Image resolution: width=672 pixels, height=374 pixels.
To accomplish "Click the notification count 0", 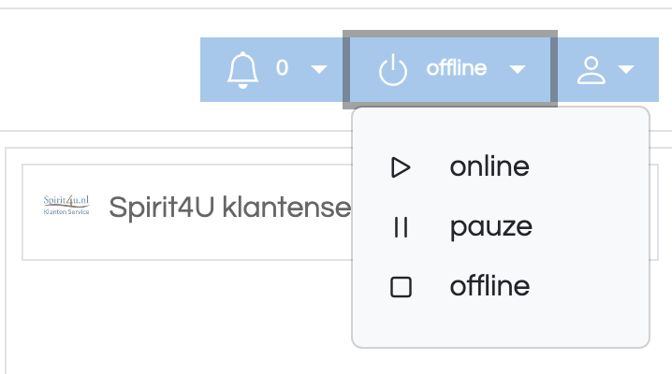I will [x=282, y=67].
